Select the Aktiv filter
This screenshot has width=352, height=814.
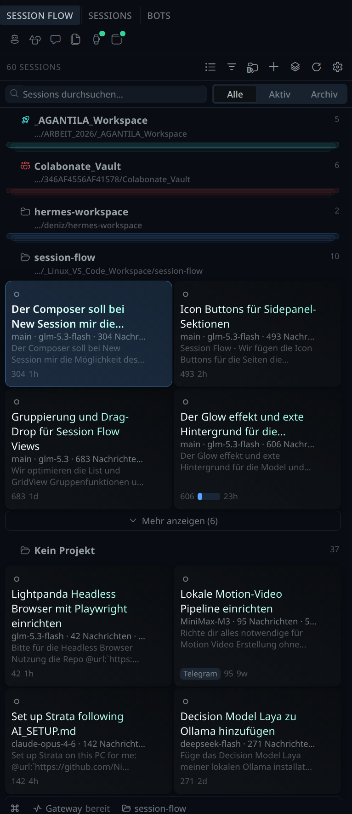pyautogui.click(x=280, y=94)
